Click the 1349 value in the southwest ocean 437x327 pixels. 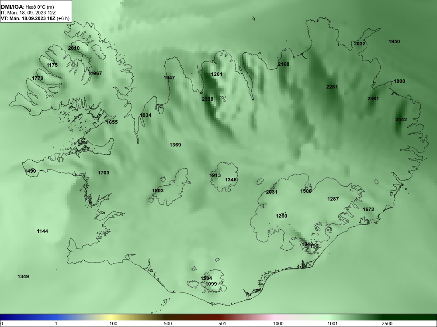(x=23, y=277)
